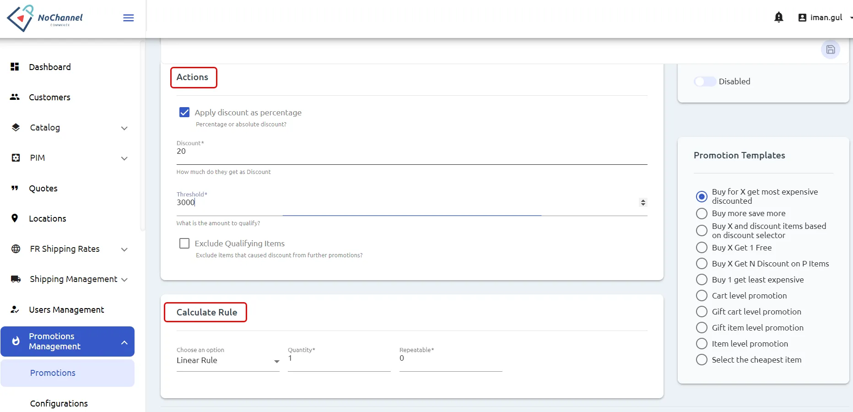This screenshot has height=412, width=853.
Task: Uncheck Apply discount as percentage
Action: [x=184, y=112]
